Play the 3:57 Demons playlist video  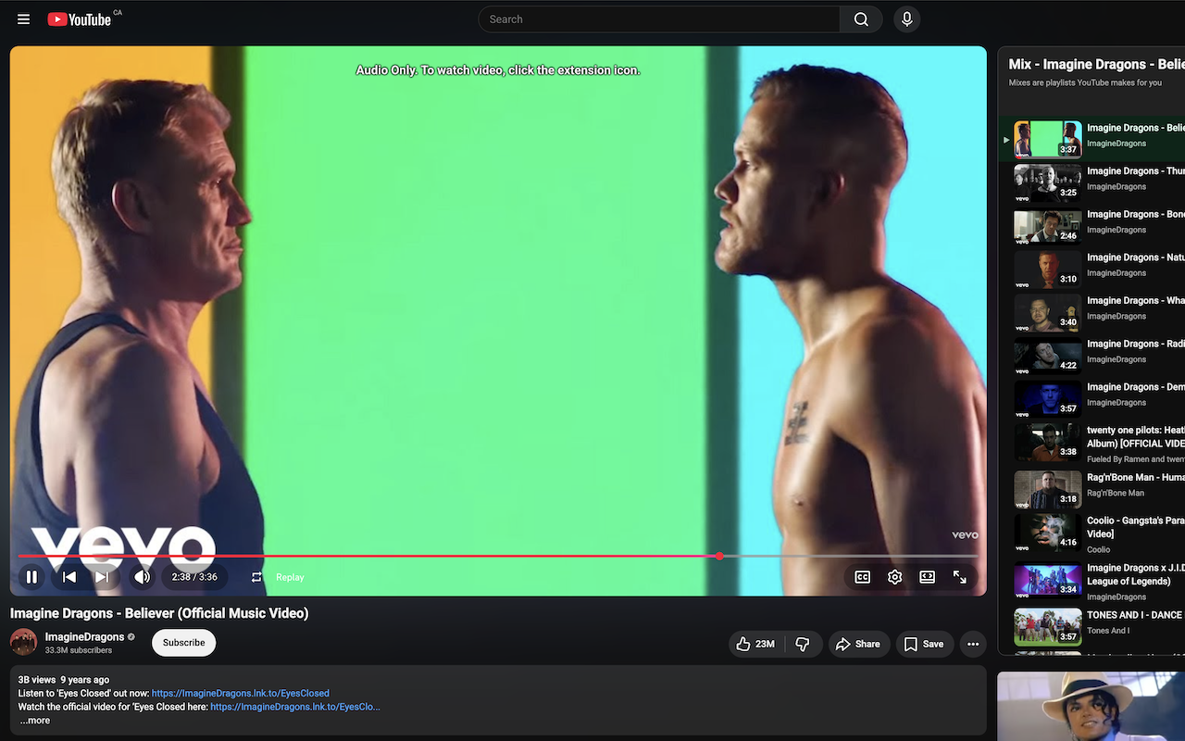pos(1048,400)
